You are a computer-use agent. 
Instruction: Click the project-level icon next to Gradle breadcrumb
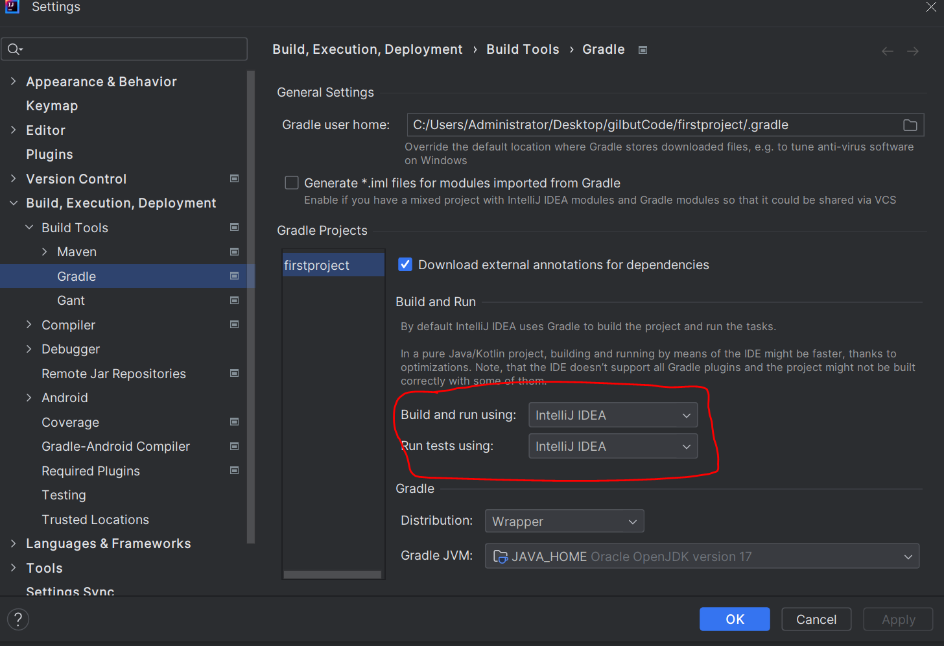pos(643,50)
